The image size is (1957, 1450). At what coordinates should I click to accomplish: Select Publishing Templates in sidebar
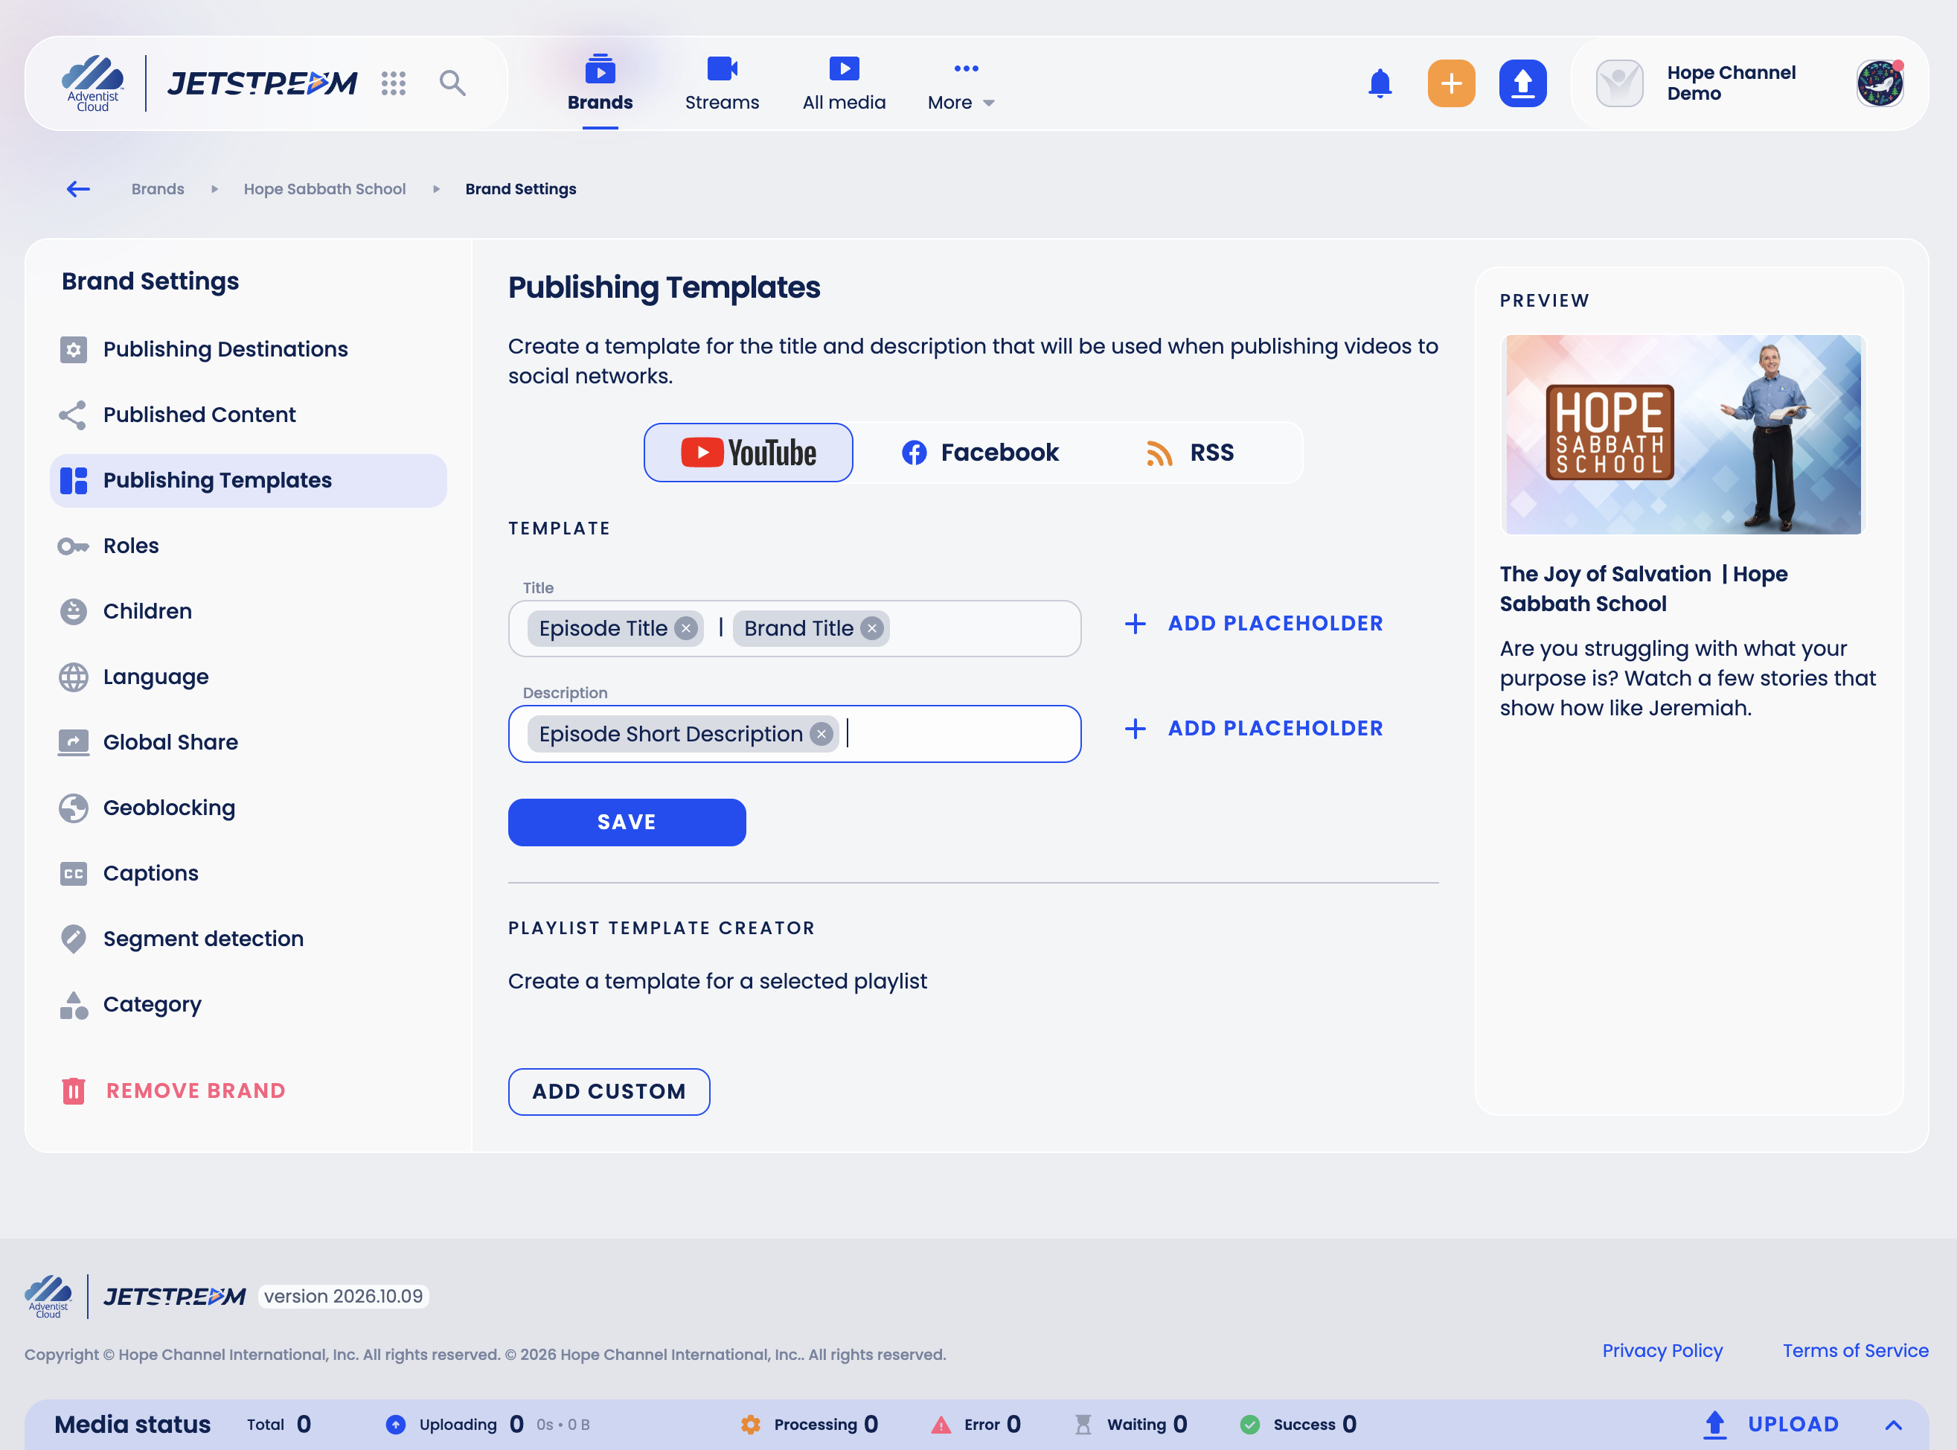tap(249, 481)
